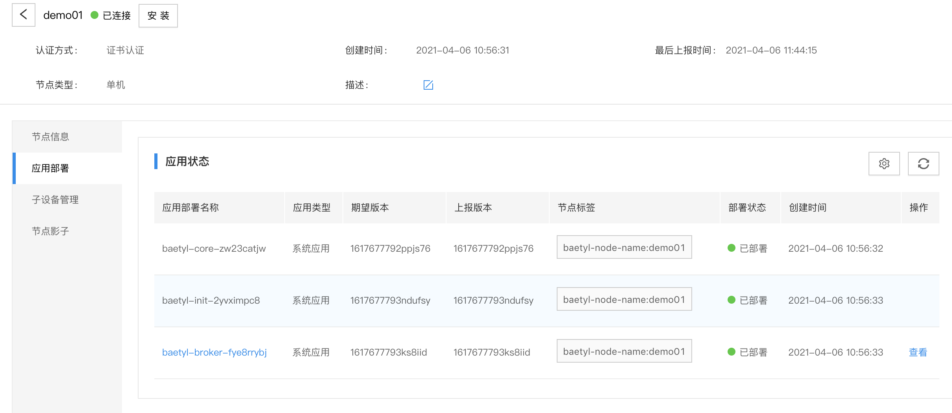The width and height of the screenshot is (952, 413).
Task: Click 已部署 status in baetyl-broker row
Action: [748, 352]
